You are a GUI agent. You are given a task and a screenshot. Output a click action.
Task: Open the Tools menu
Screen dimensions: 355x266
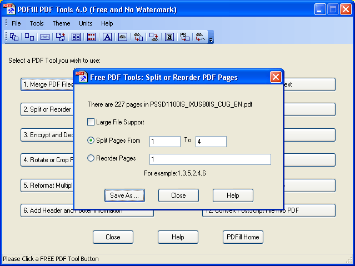37,23
